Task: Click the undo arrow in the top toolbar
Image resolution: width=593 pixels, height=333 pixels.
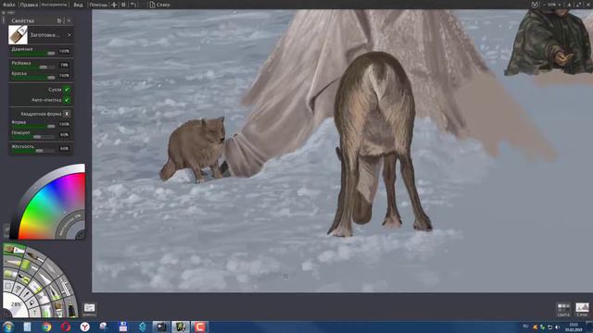Action: pos(133,5)
